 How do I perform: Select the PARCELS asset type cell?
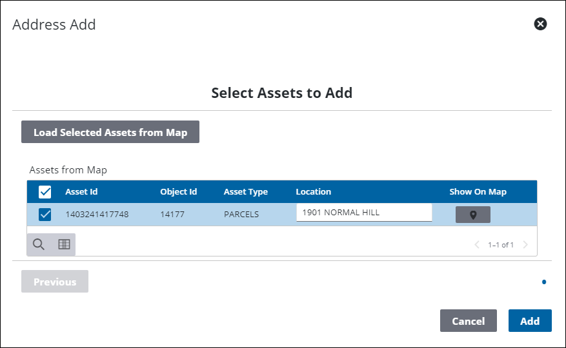(241, 215)
